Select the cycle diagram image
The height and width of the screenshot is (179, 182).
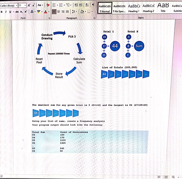click(x=60, y=55)
